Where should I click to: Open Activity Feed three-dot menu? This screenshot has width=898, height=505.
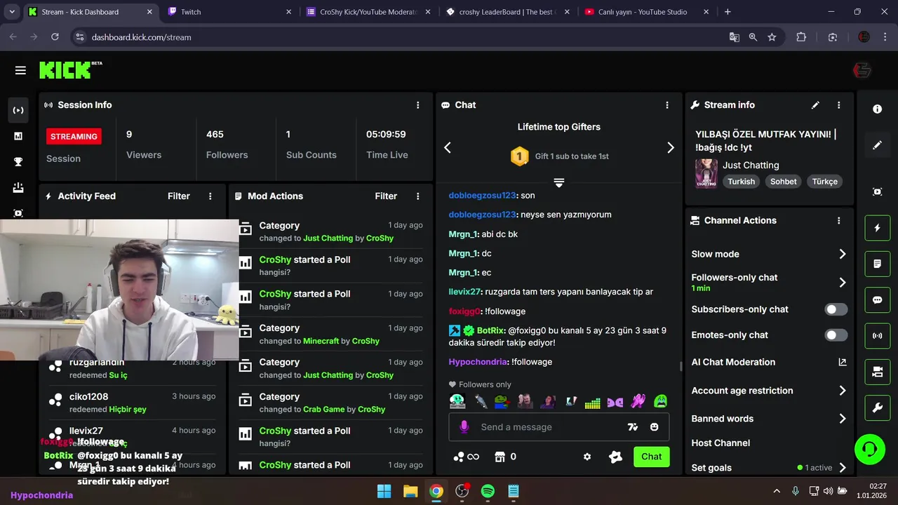click(210, 196)
